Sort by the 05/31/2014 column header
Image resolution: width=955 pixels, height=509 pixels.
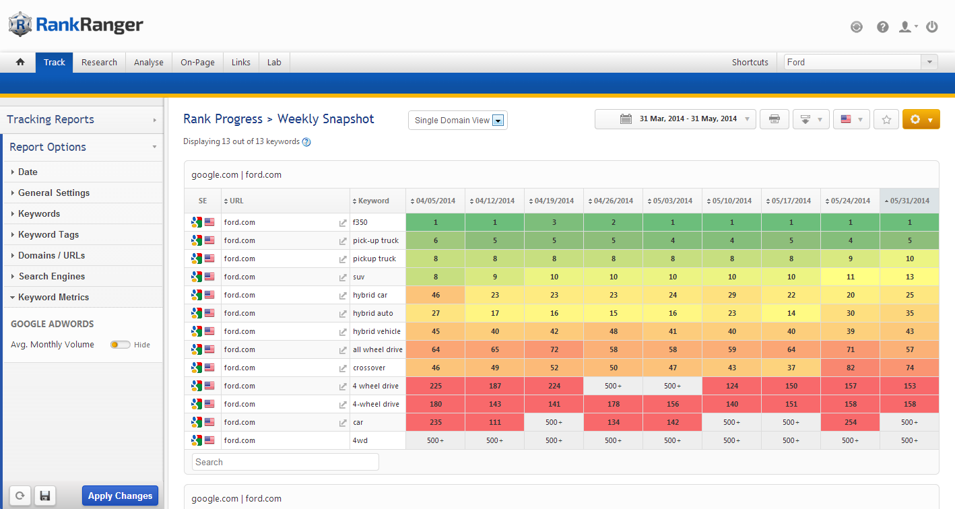tap(909, 201)
